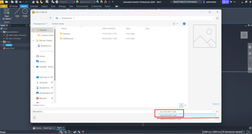
Task: Open Загрузки in the navigation pane
Action: click(43, 82)
